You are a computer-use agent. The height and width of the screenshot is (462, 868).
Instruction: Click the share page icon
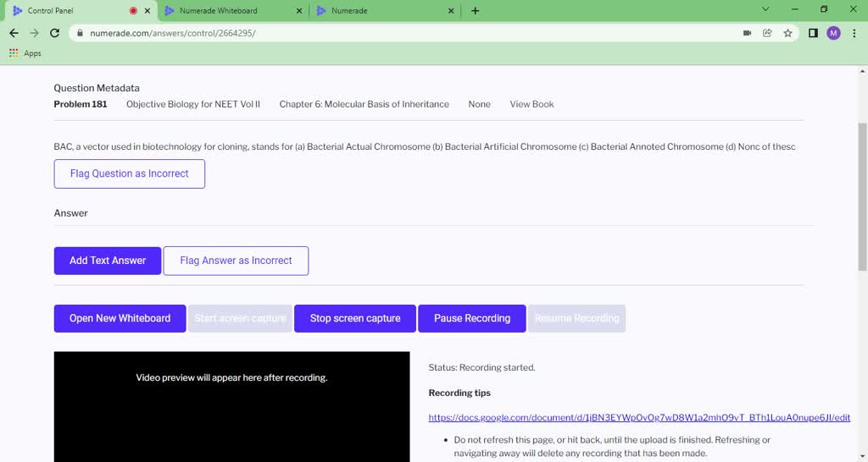pos(767,33)
